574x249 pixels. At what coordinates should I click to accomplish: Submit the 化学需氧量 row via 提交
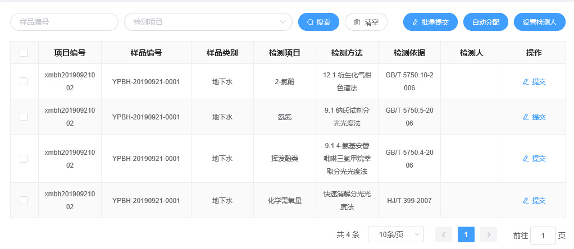point(534,200)
